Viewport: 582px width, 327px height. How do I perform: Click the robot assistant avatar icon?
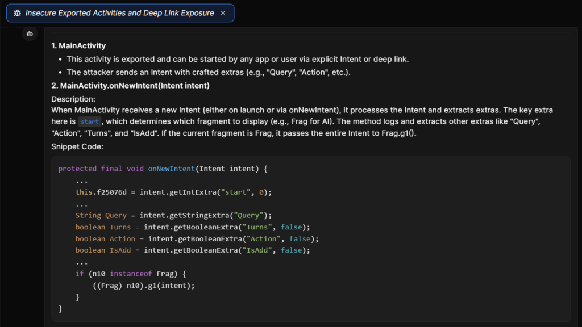(x=30, y=33)
